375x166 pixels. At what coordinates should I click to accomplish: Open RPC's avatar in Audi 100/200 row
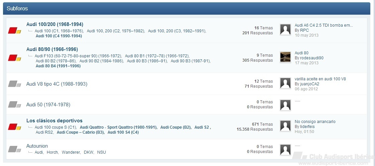point(285,30)
